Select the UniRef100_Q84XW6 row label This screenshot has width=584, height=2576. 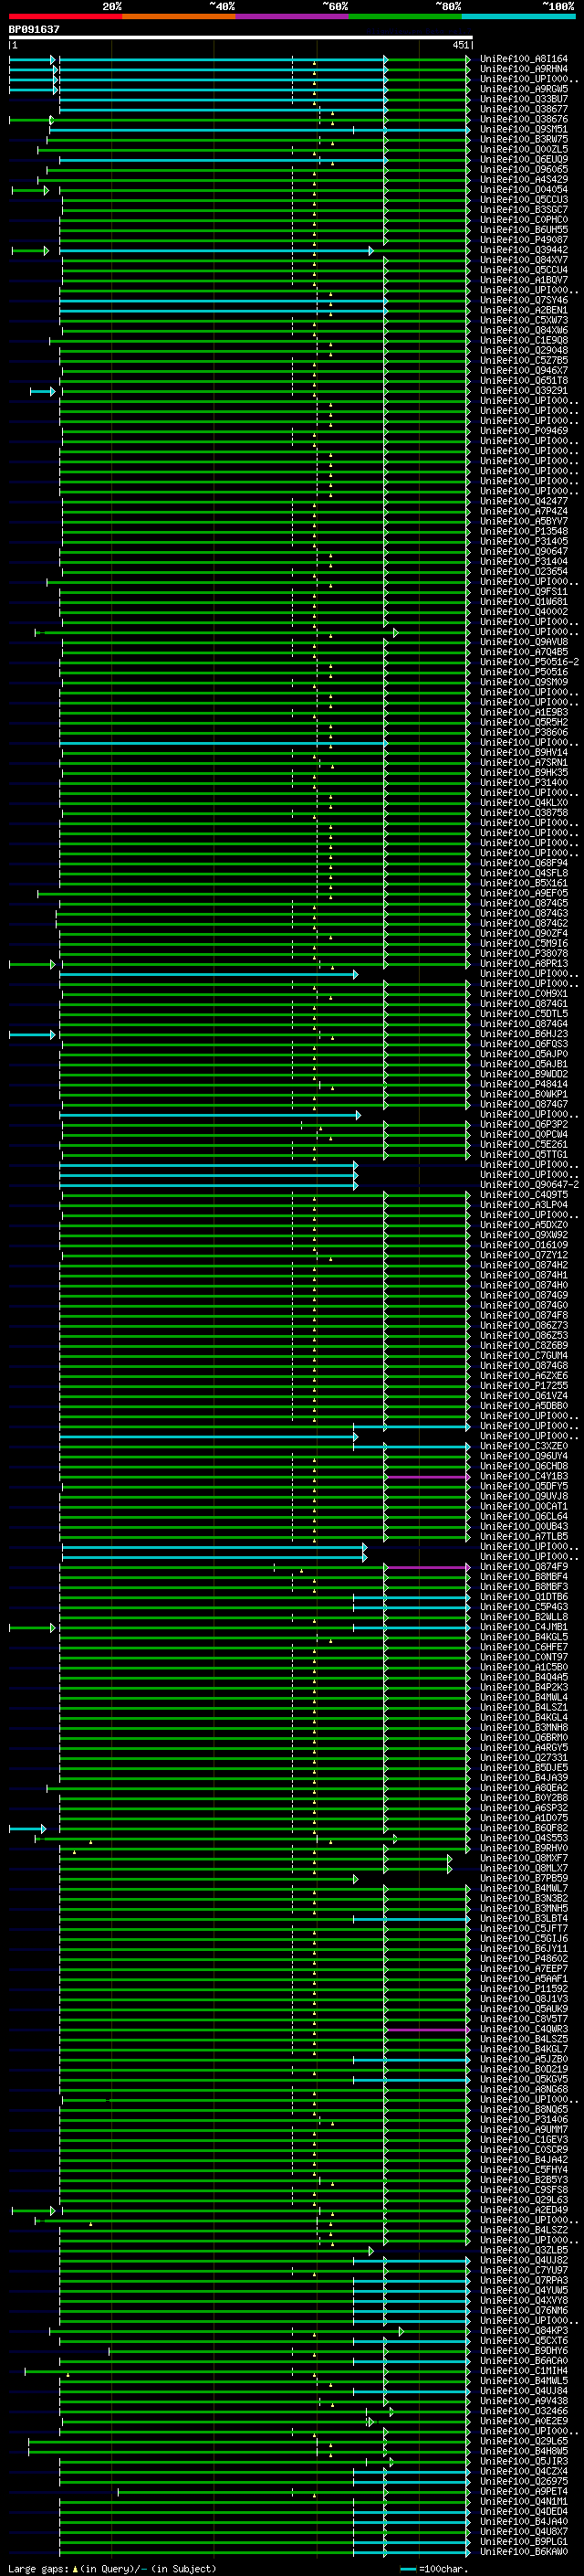click(x=524, y=330)
